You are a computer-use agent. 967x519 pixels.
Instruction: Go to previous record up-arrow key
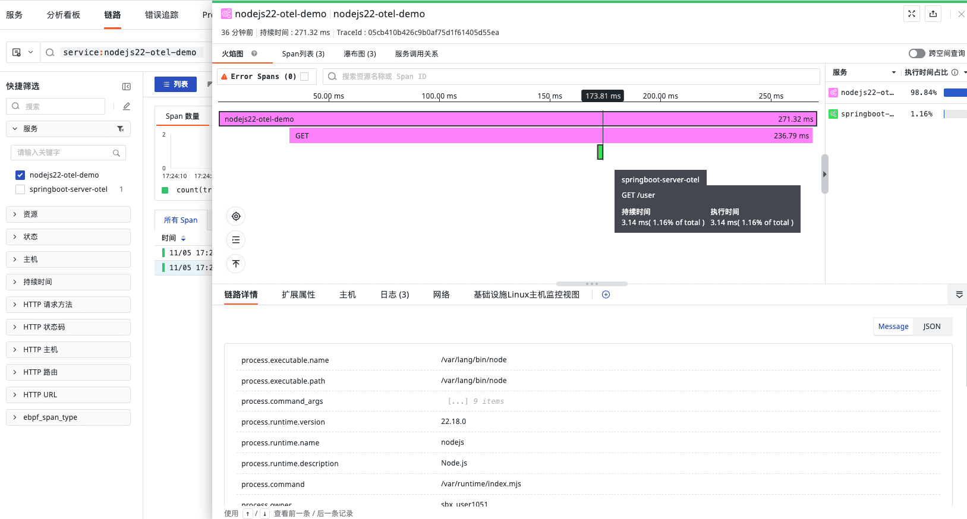pyautogui.click(x=248, y=514)
